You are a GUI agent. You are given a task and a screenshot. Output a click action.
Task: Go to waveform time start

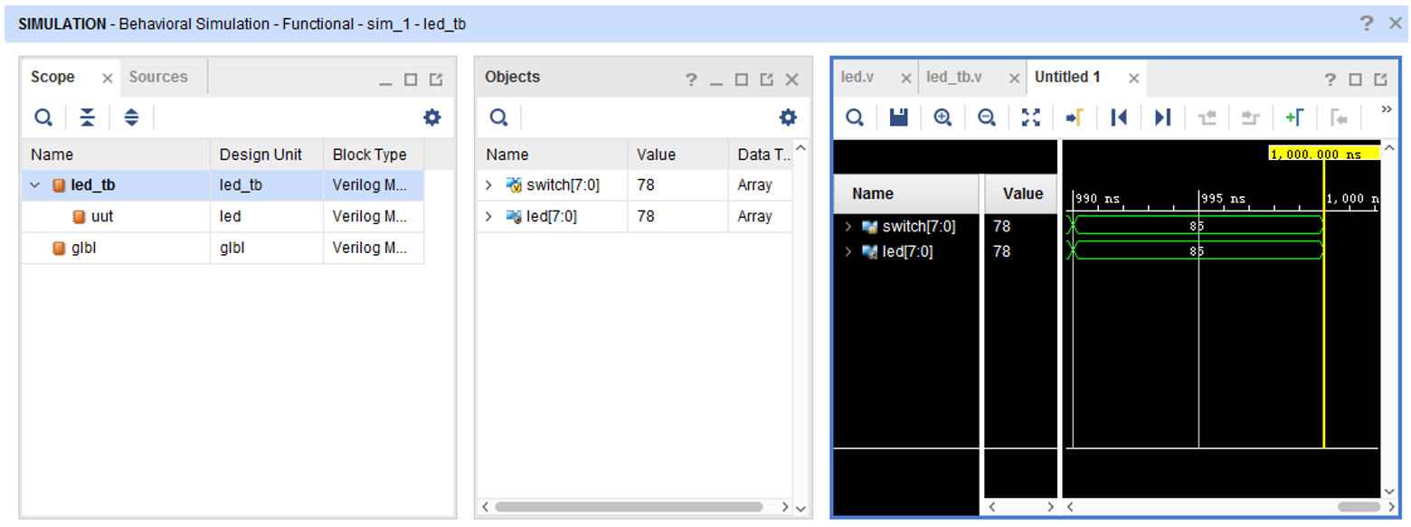[x=1119, y=118]
